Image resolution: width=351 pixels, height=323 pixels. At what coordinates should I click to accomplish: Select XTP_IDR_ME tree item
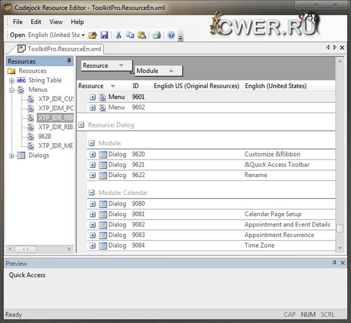pyautogui.click(x=56, y=146)
